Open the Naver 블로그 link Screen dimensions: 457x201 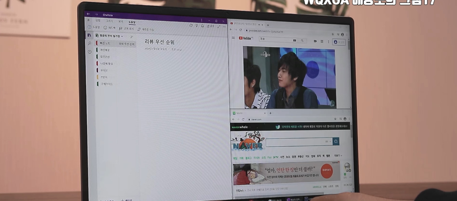tap(248, 158)
